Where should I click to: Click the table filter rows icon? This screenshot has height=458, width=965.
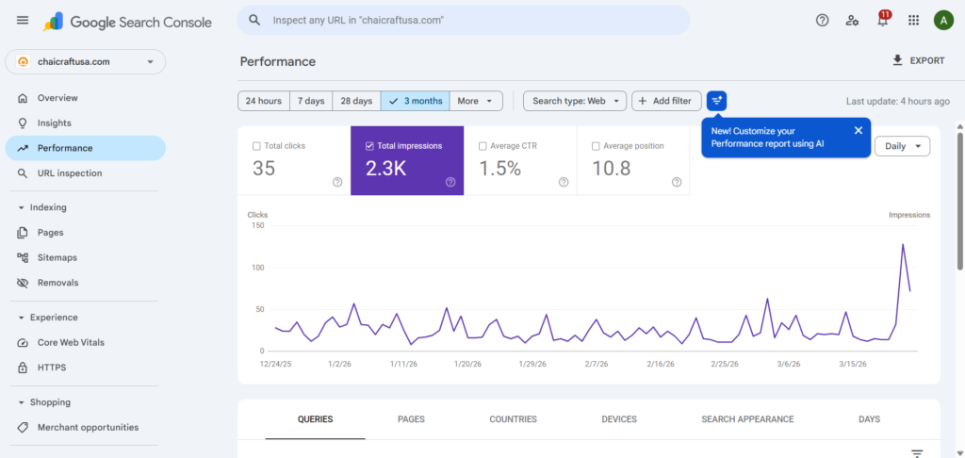pyautogui.click(x=917, y=453)
